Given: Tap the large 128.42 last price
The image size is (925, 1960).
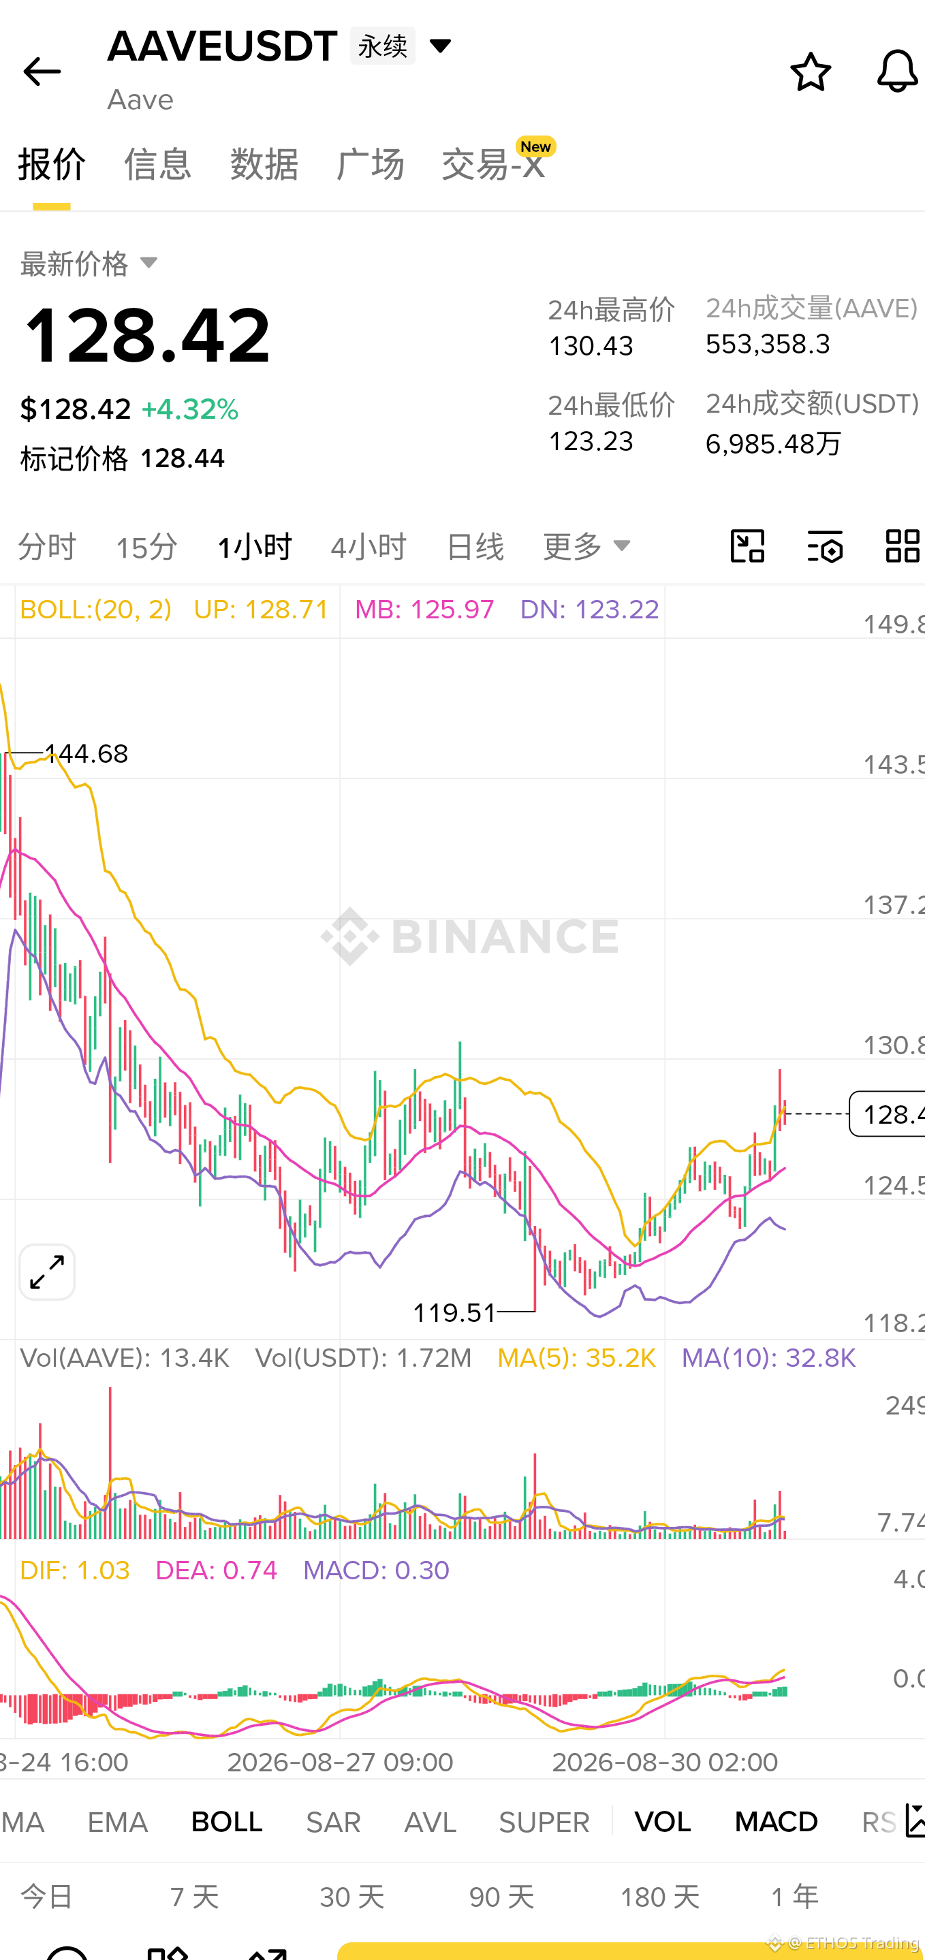Looking at the screenshot, I should [146, 335].
